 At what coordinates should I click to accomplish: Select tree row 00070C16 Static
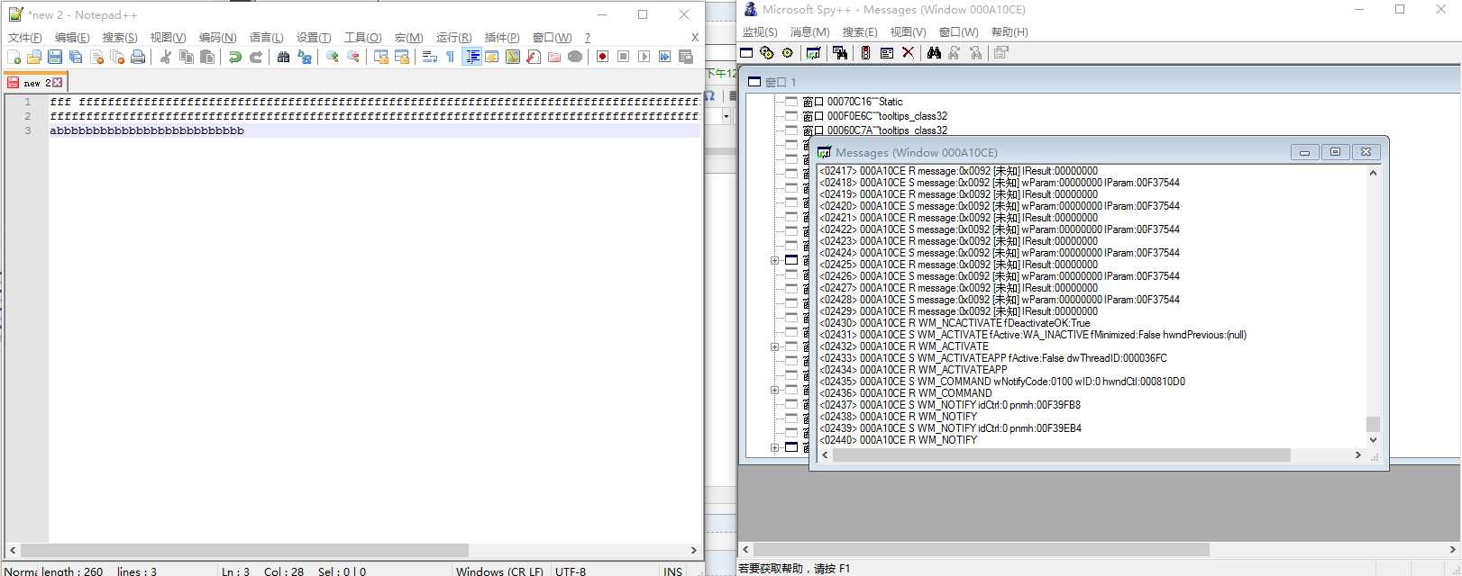click(x=853, y=102)
